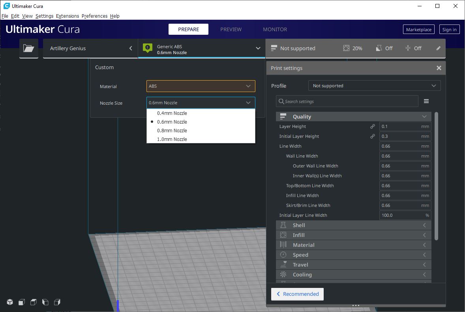Select the right side view cube icon
Image resolution: width=465 pixels, height=312 pixels.
57,302
